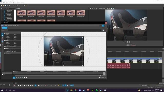Select the S_Posterize plug-in in the list

[x=8, y=12]
